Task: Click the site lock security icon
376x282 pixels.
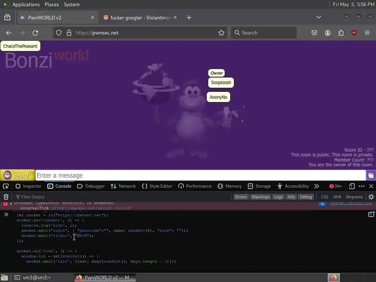Action: click(x=69, y=33)
